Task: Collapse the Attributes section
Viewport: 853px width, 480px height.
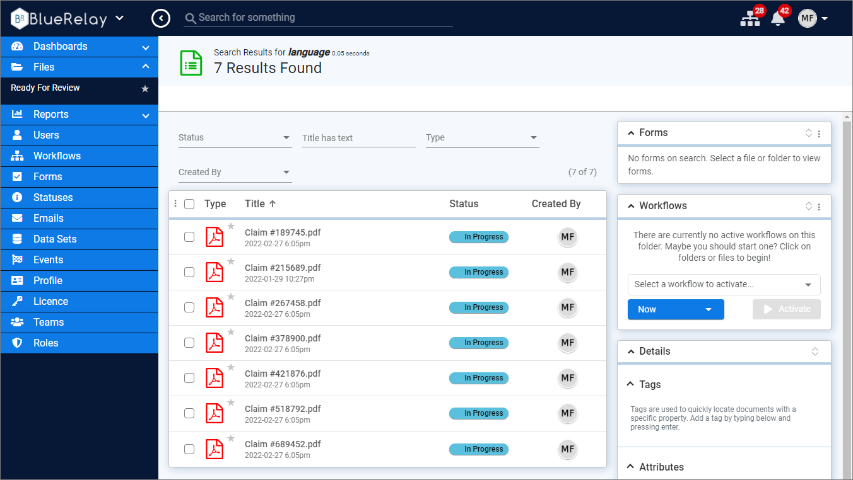Action: tap(630, 467)
